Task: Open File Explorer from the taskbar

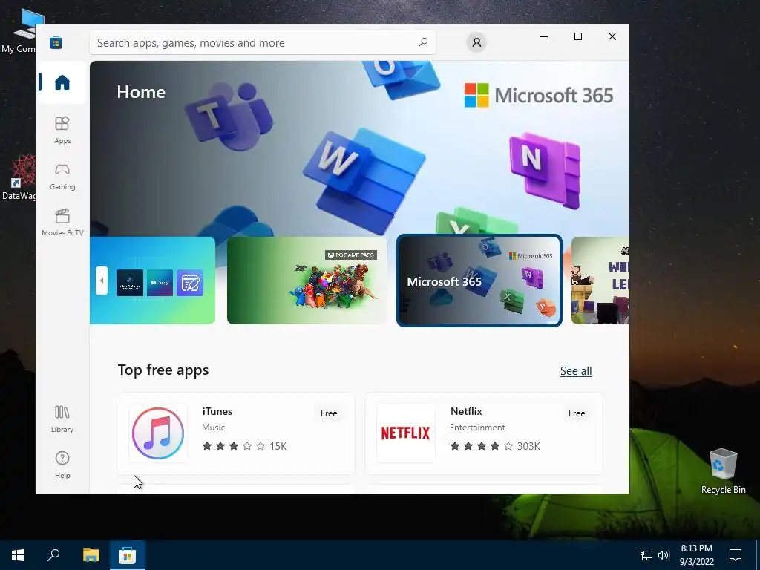Action: (91, 555)
